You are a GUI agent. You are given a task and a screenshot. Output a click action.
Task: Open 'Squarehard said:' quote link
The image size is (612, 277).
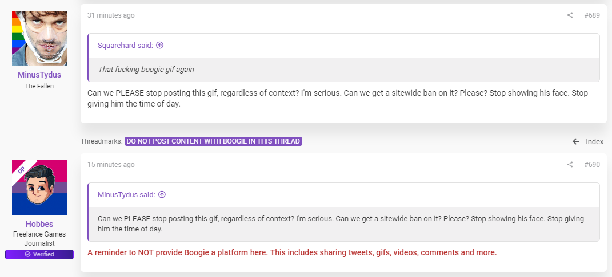click(x=125, y=46)
